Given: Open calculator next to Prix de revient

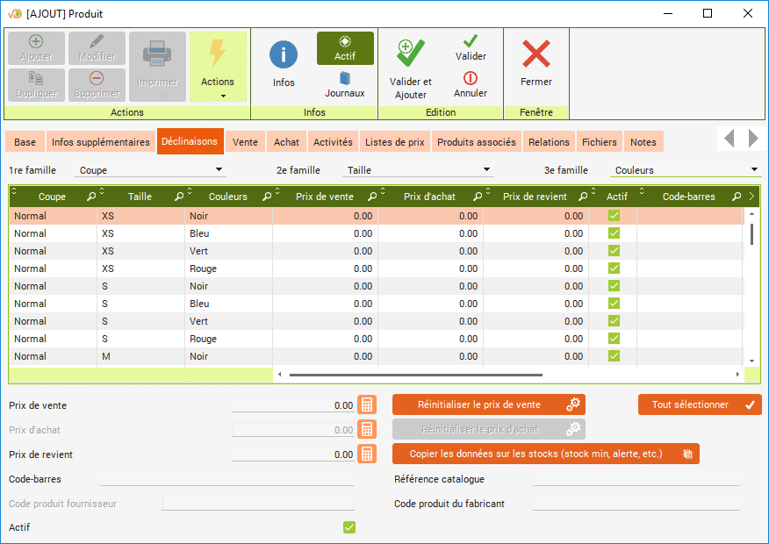Looking at the screenshot, I should (x=368, y=455).
